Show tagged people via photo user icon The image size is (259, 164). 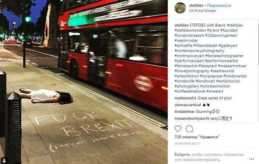point(4,160)
